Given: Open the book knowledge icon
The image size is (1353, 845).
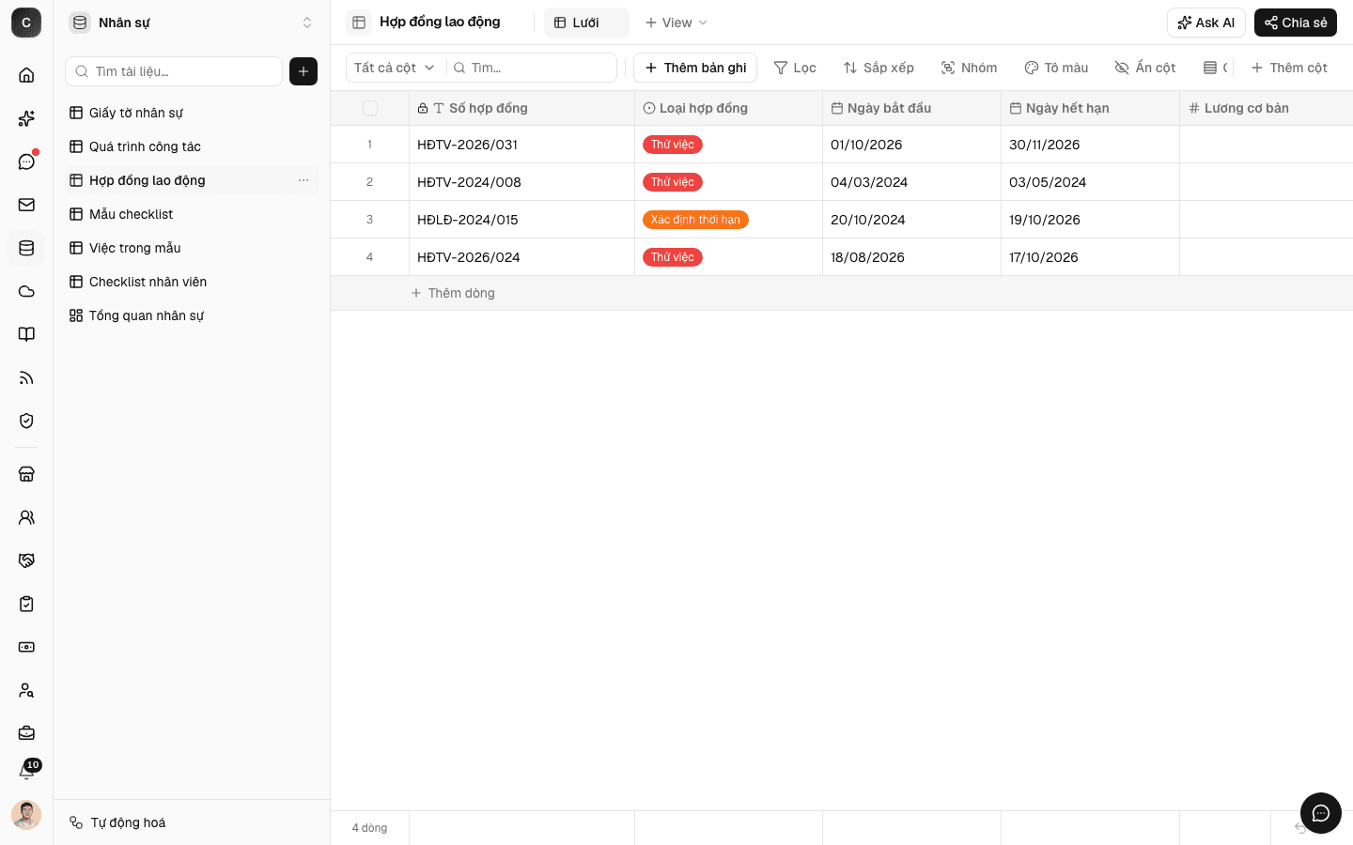Looking at the screenshot, I should pos(26,334).
